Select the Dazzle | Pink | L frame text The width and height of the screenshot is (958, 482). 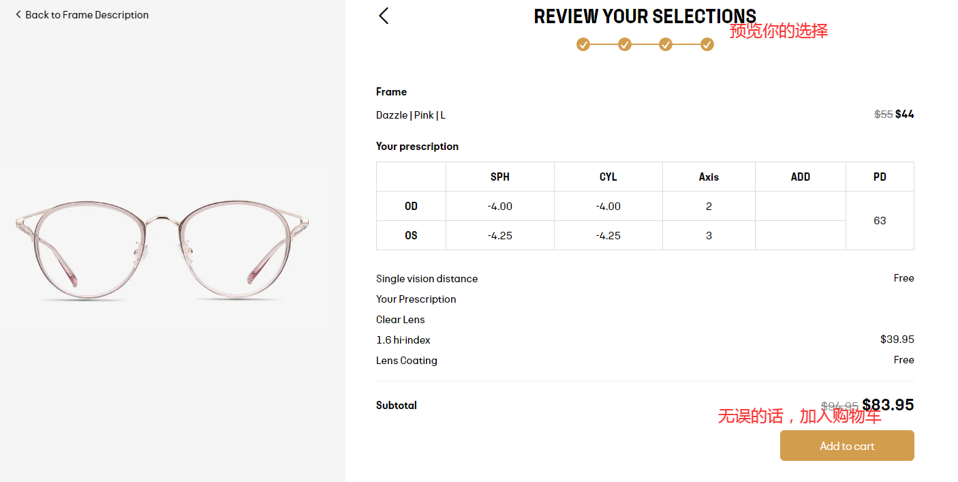[411, 115]
